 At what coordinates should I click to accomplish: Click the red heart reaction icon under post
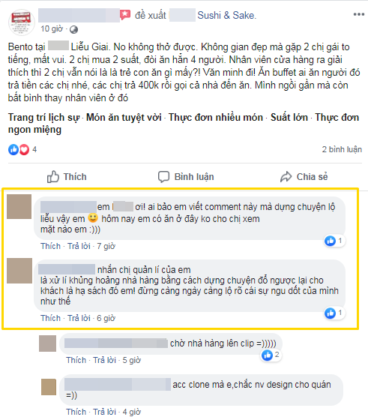24,149
